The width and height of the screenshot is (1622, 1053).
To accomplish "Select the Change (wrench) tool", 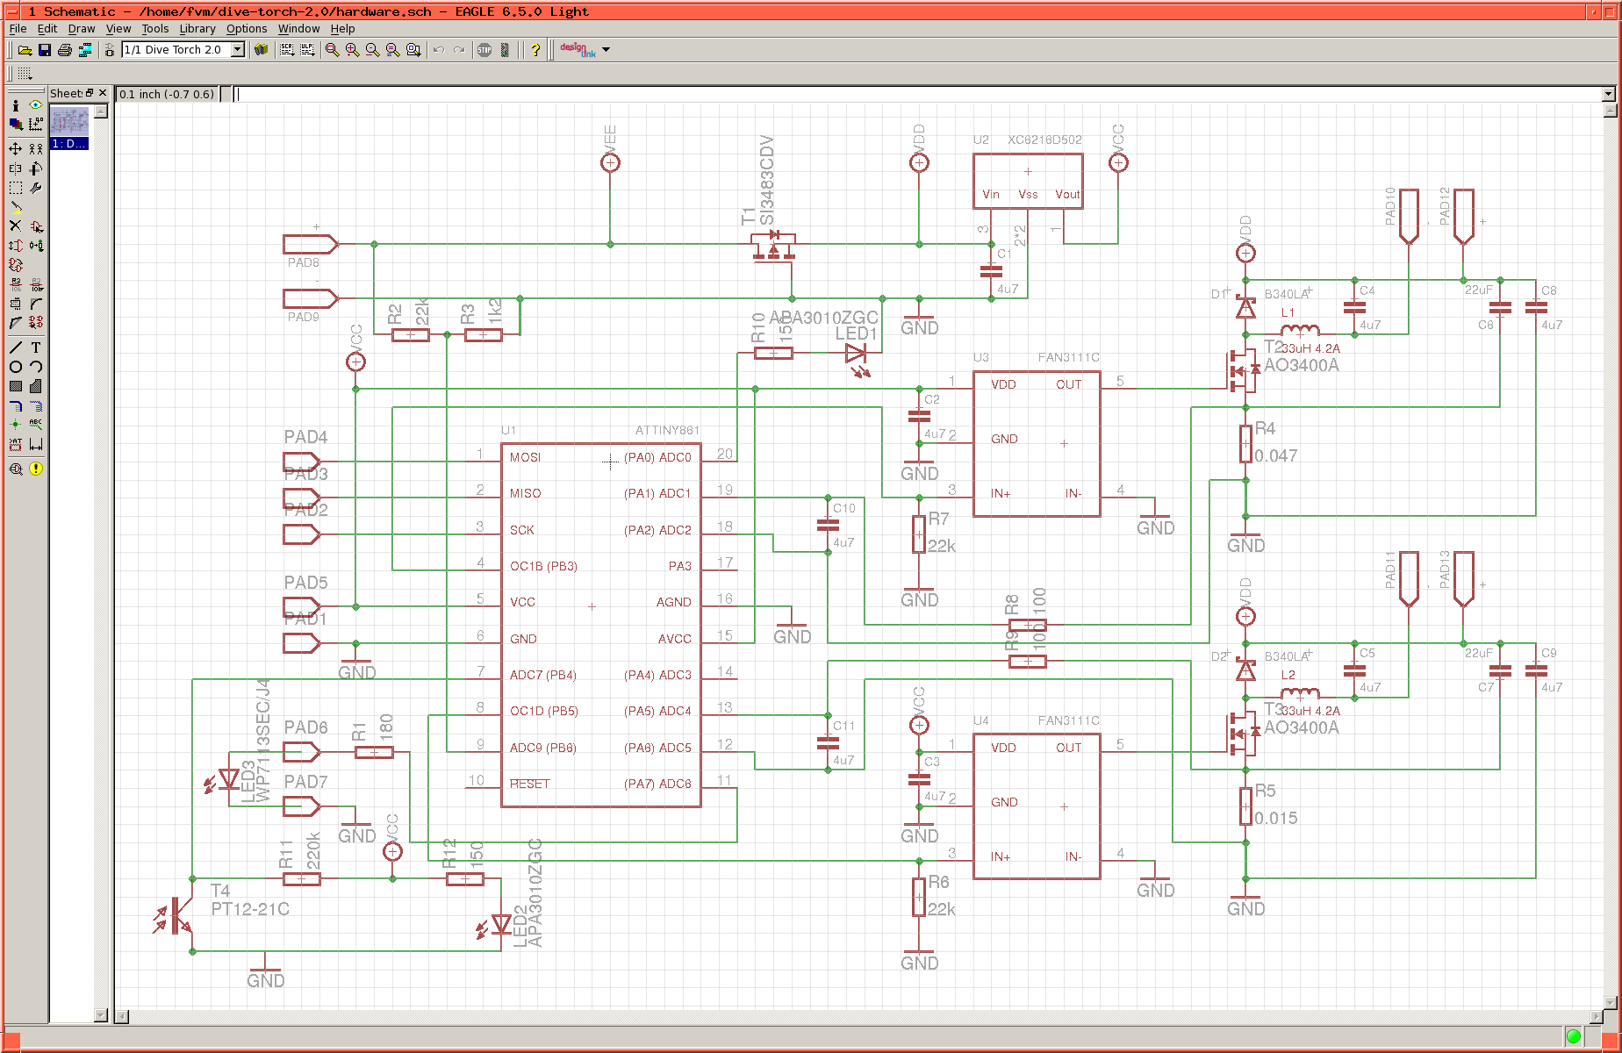I will (x=36, y=188).
